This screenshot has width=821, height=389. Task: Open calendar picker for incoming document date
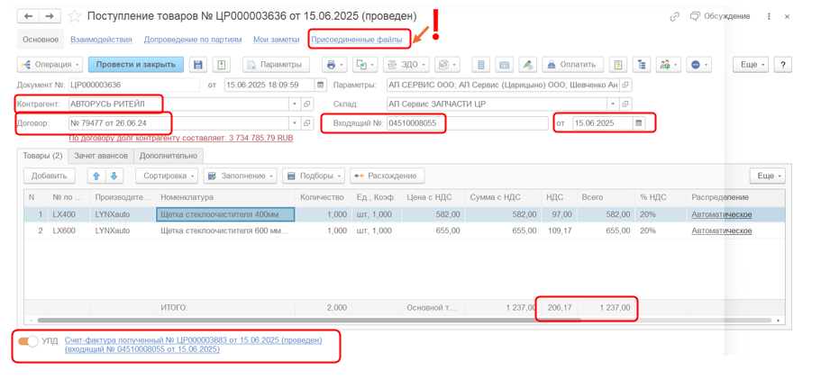[x=639, y=123]
